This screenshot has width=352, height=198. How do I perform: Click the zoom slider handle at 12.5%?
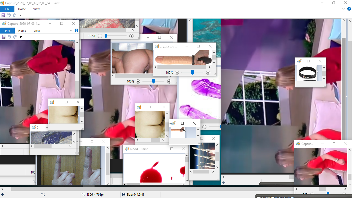[106, 36]
